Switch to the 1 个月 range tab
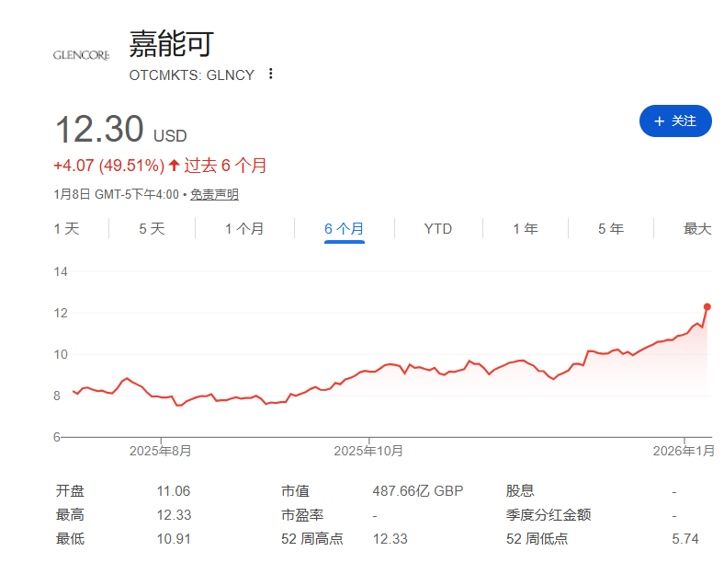The image size is (724, 574). 244,229
